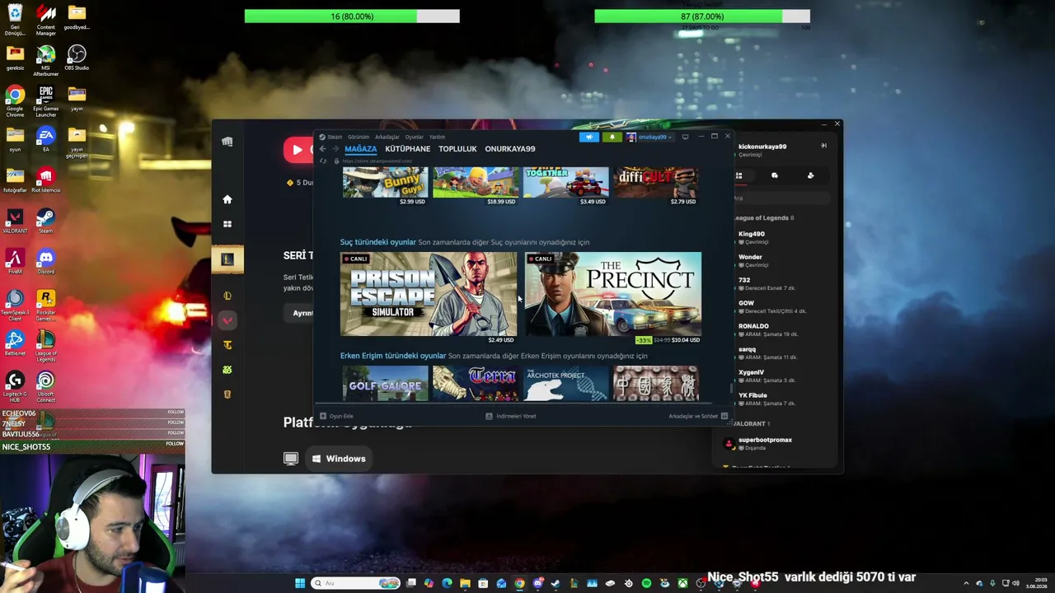Open the grid icon in Riot client sidebar
The width and height of the screenshot is (1055, 593).
pyautogui.click(x=227, y=224)
